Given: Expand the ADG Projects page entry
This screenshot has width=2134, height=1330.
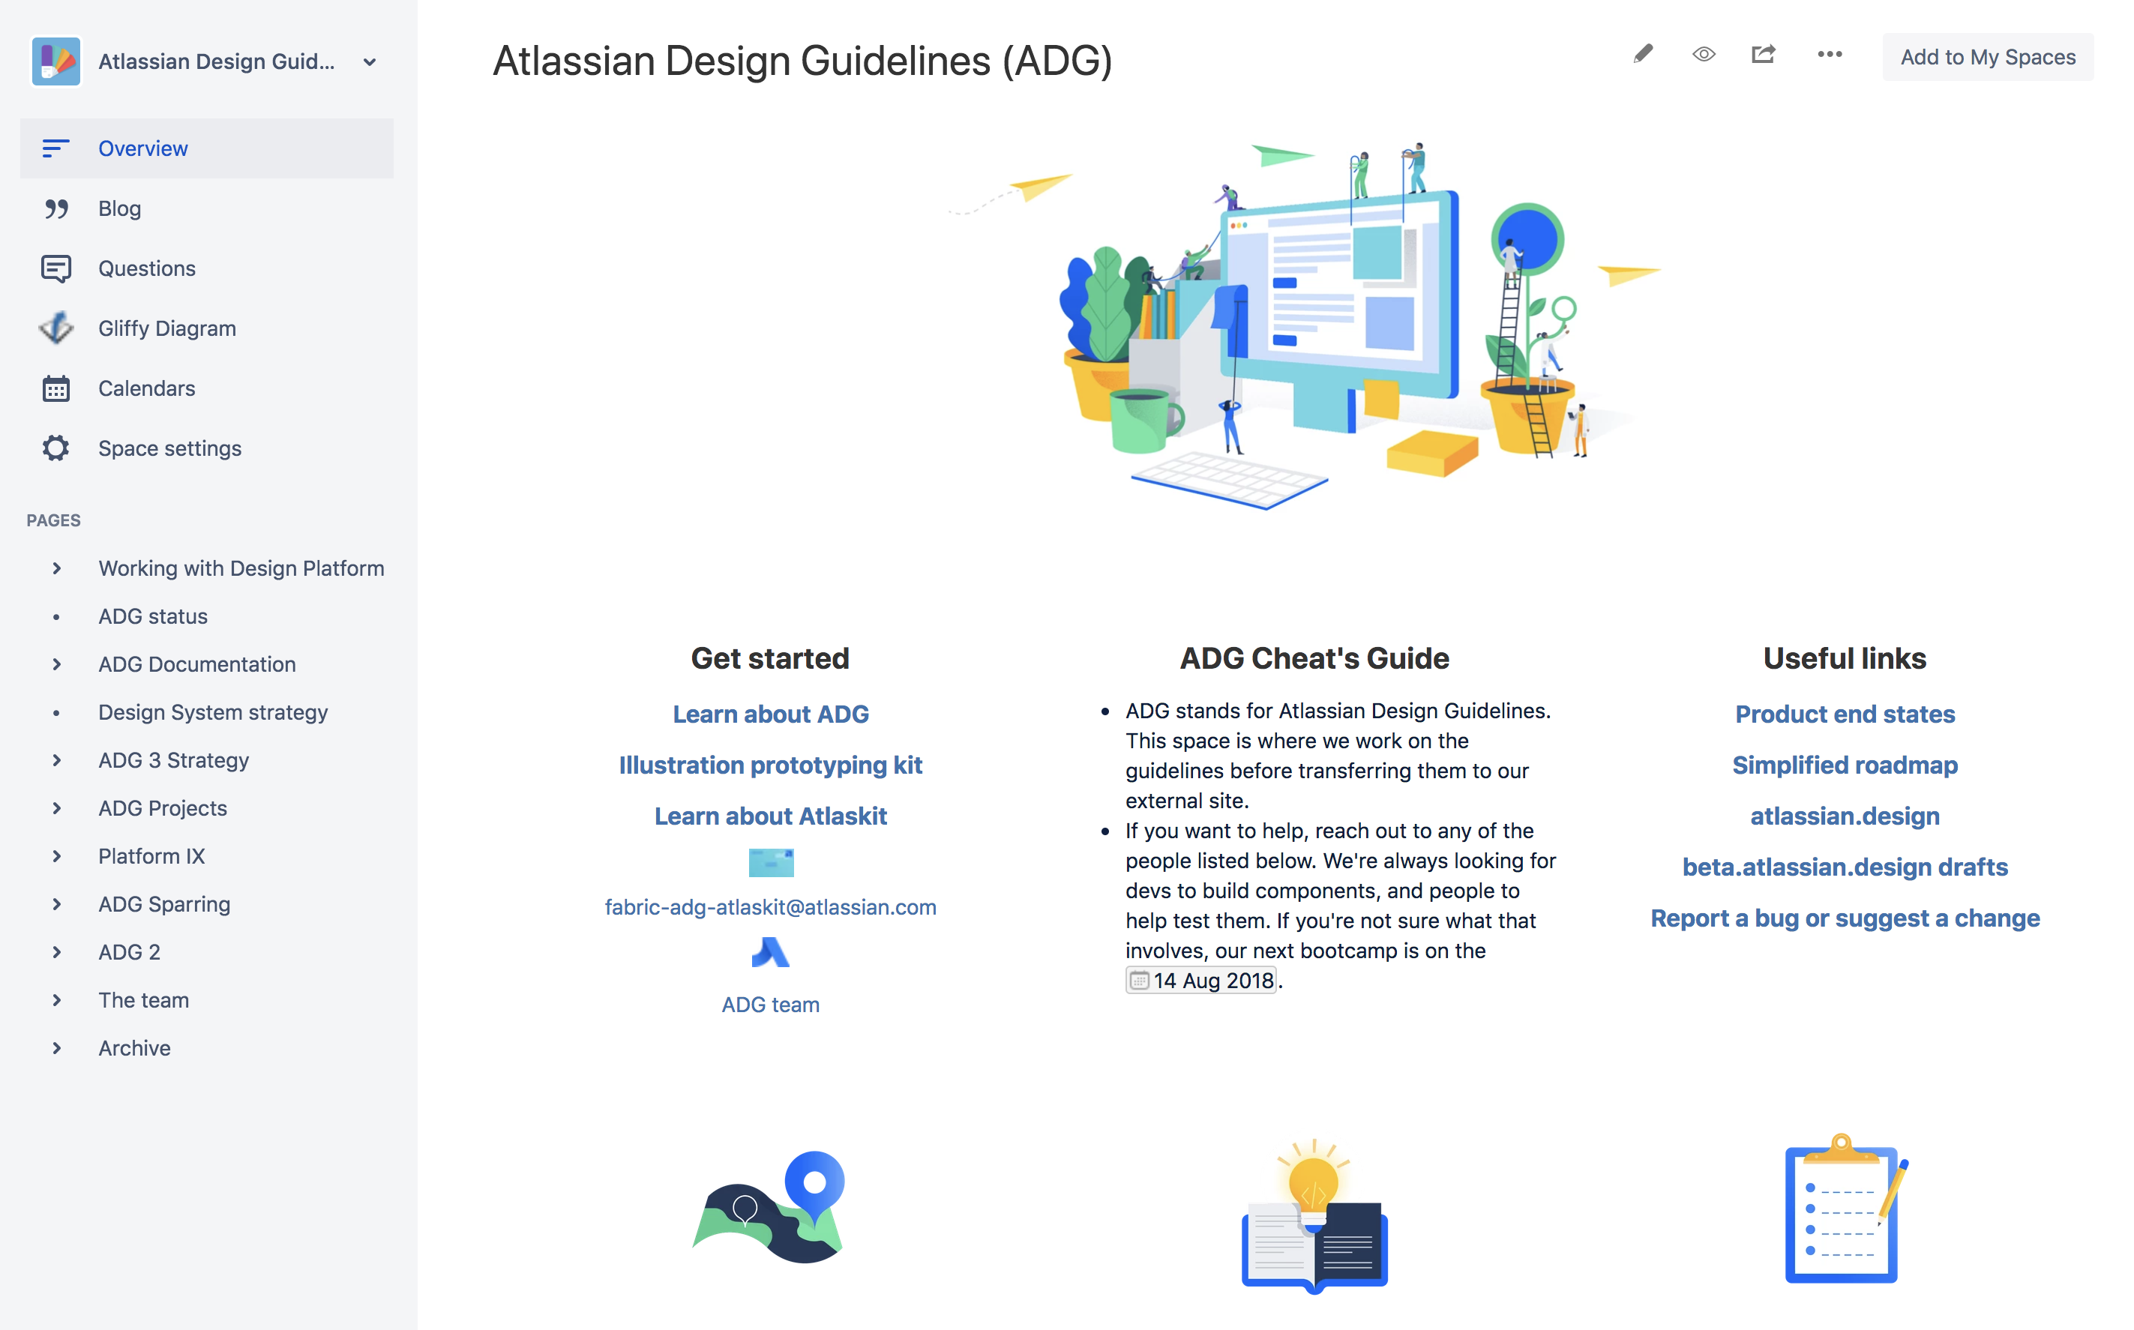Looking at the screenshot, I should (55, 807).
